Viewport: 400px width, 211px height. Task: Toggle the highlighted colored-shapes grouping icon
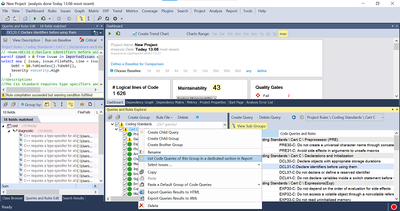click(70, 104)
